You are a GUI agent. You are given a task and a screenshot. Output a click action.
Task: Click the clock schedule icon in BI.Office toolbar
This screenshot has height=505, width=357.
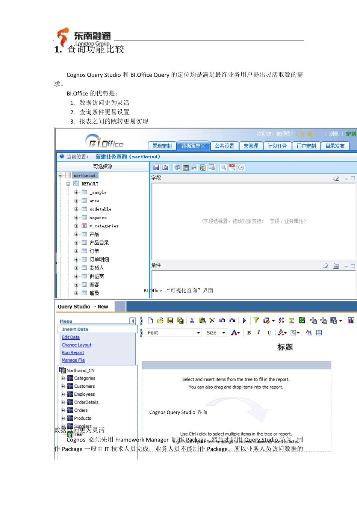[241, 168]
